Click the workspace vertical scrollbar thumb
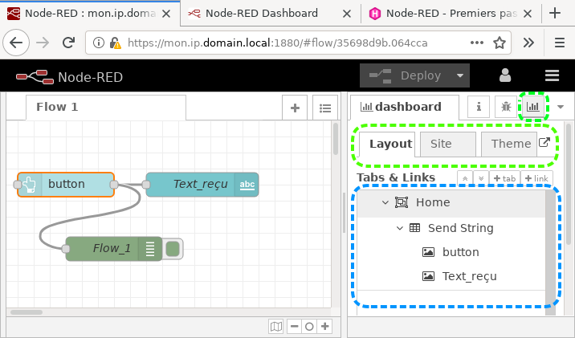Viewport: 575px width, 338px height. tap(336, 139)
